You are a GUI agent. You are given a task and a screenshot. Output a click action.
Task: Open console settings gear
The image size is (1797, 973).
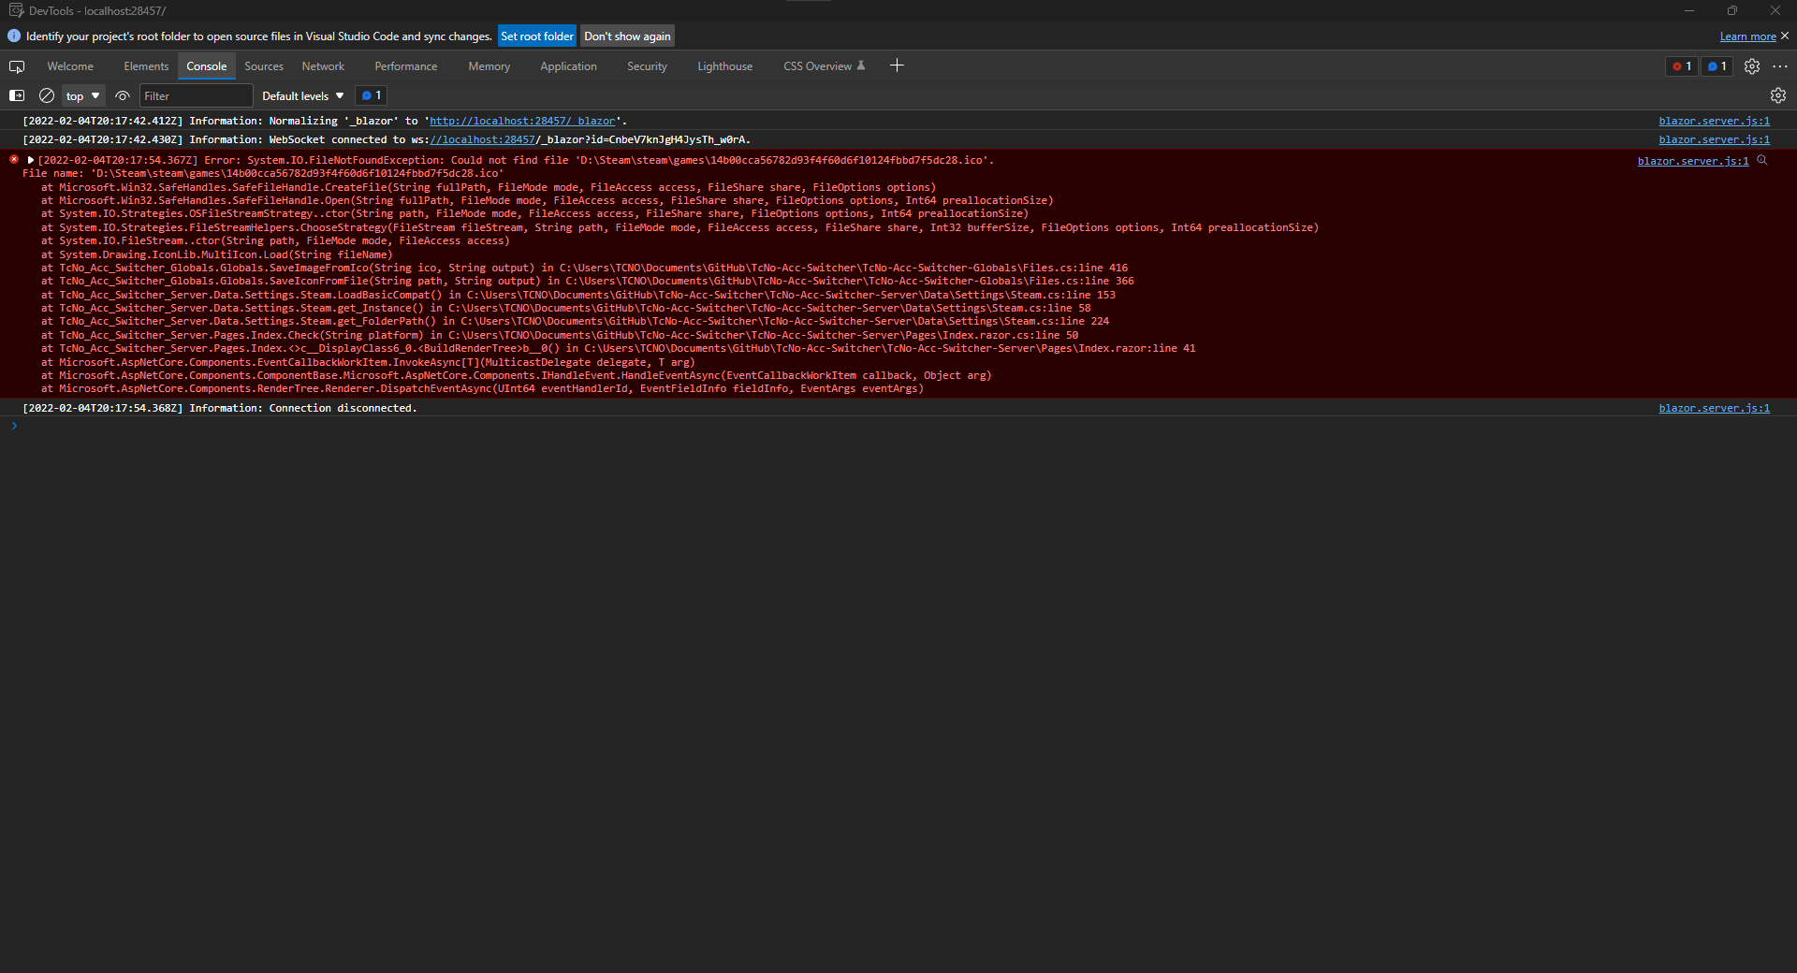[x=1777, y=95]
